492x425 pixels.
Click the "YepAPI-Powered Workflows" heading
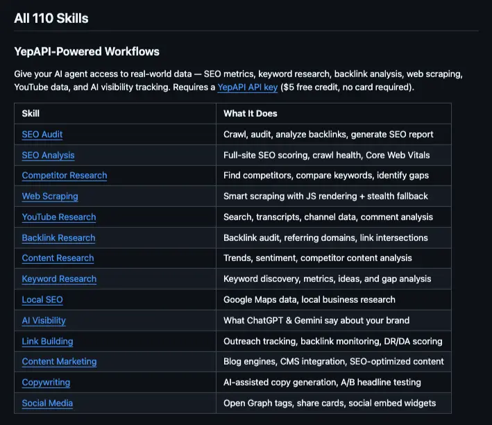click(87, 51)
